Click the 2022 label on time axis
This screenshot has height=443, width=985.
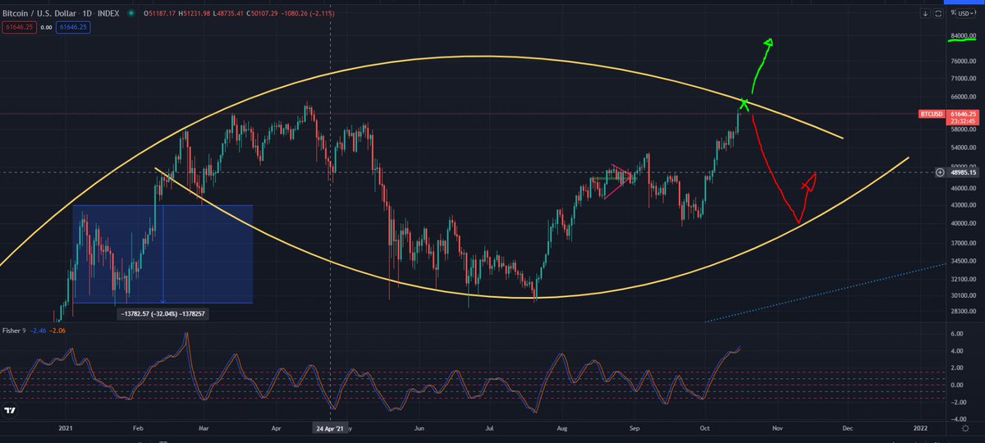coord(919,428)
